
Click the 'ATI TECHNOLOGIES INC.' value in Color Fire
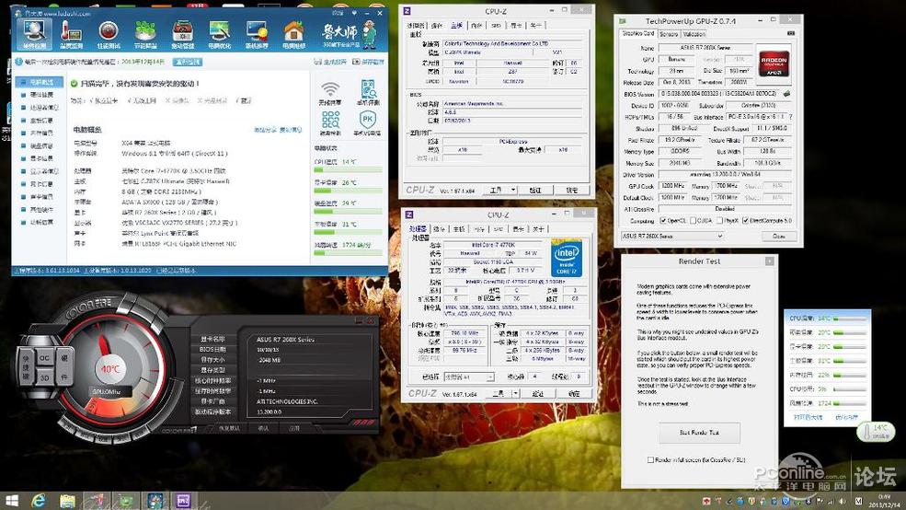(288, 401)
